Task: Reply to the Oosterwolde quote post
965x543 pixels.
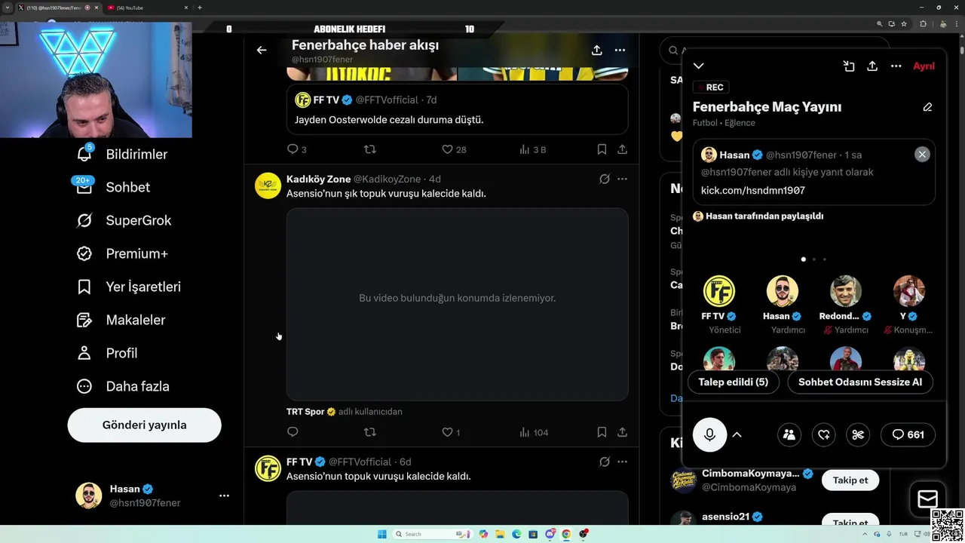Action: [293, 149]
